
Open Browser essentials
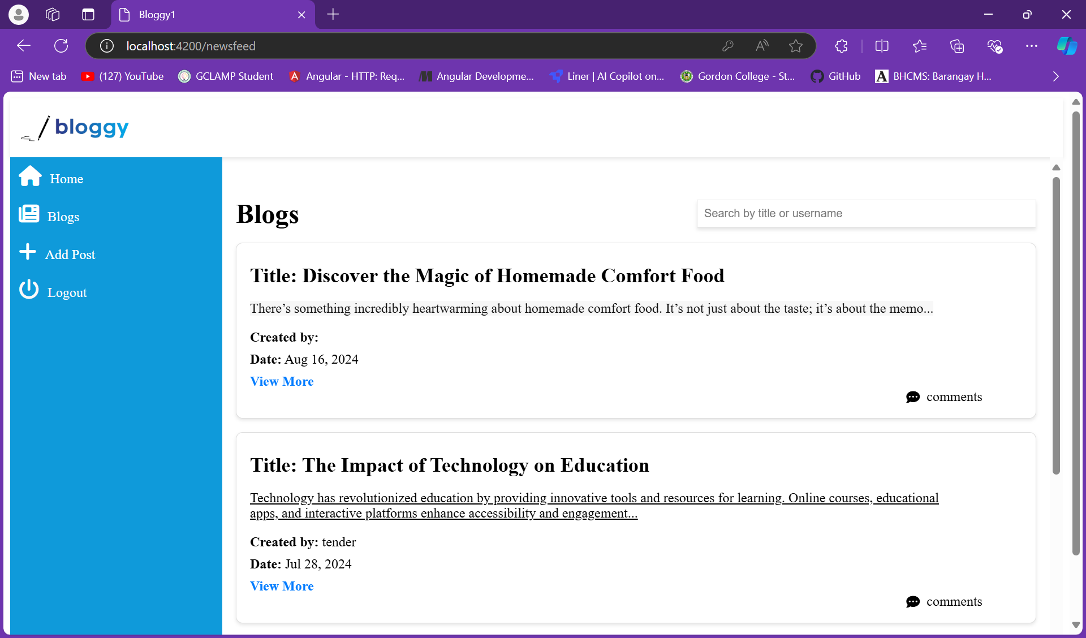[995, 46]
